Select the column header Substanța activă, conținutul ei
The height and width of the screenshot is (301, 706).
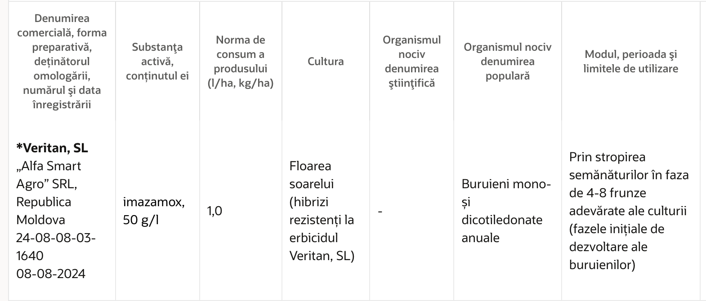tap(157, 62)
